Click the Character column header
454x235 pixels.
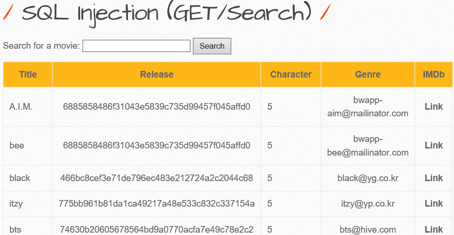click(291, 75)
